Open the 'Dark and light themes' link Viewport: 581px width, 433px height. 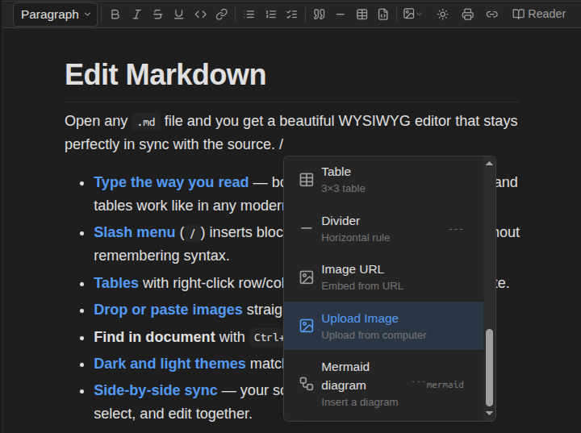click(169, 364)
